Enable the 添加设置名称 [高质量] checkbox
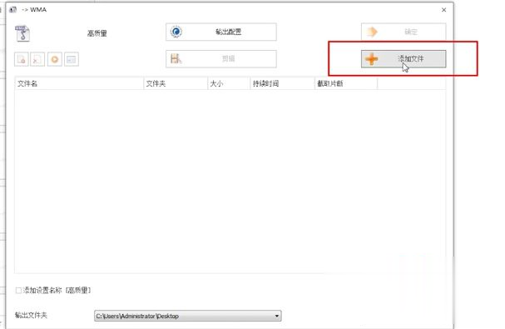505x329 pixels. pyautogui.click(x=18, y=291)
